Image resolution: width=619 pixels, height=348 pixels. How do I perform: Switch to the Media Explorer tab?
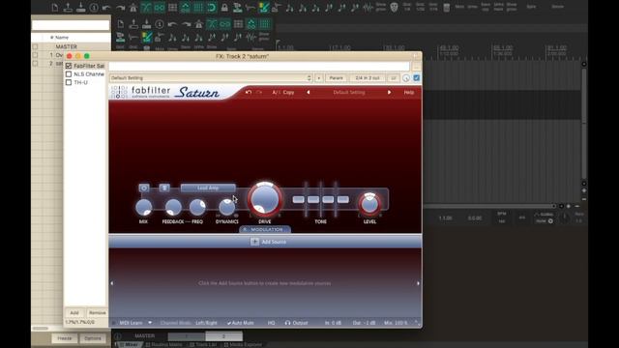coord(243,344)
